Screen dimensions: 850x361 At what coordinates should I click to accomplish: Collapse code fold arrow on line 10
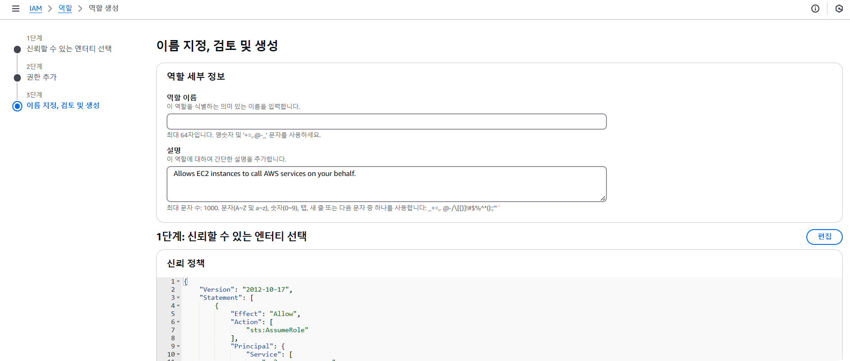pyautogui.click(x=178, y=354)
